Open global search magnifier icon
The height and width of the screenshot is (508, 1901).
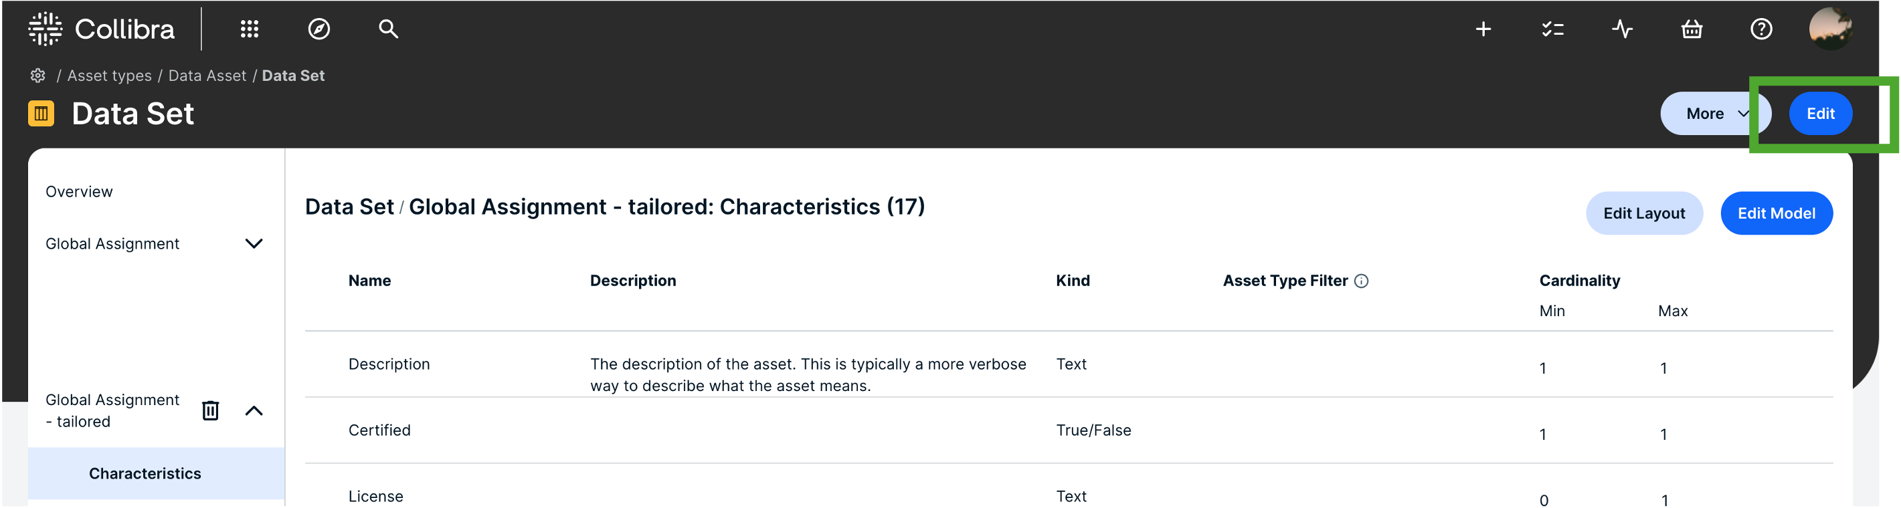388,29
